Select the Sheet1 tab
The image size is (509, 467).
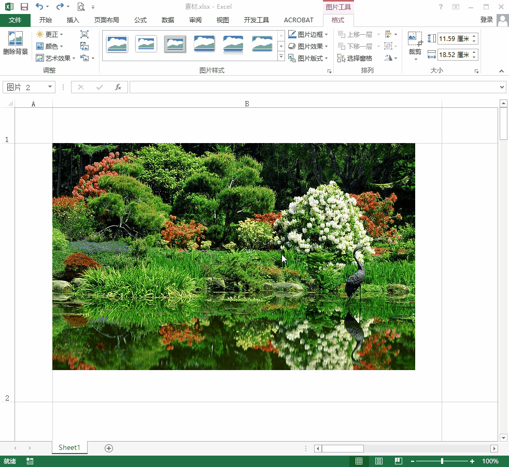(x=69, y=447)
